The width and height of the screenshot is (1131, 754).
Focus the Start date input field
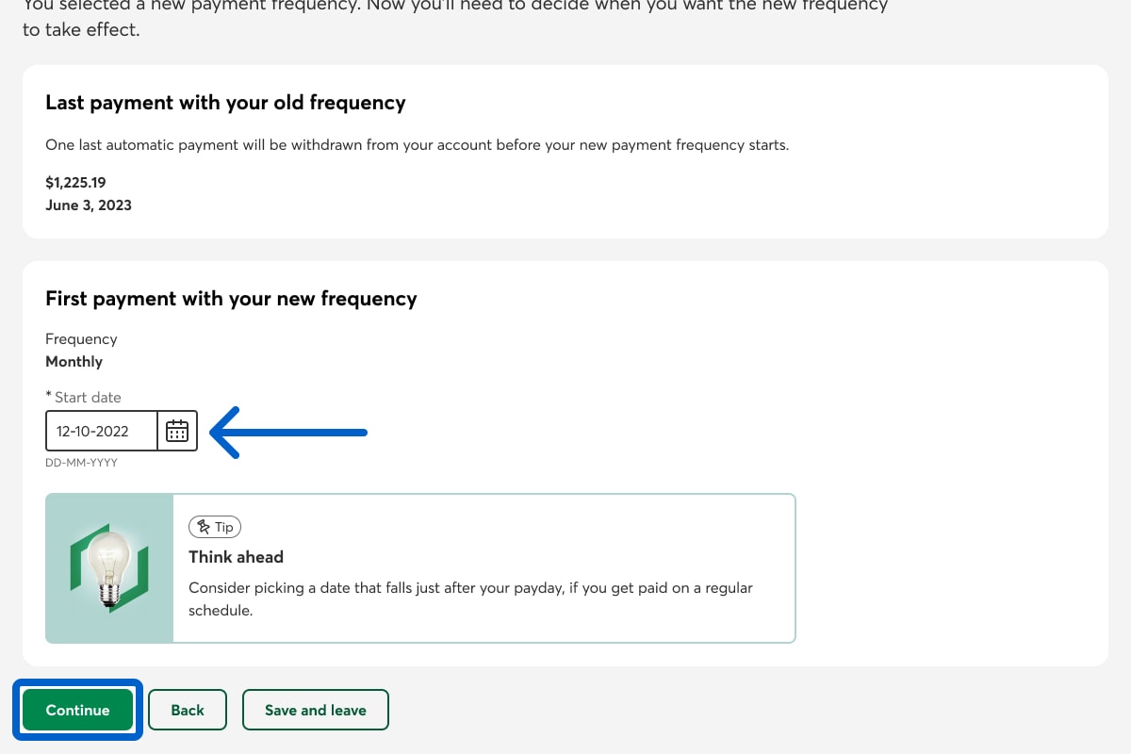pos(102,432)
